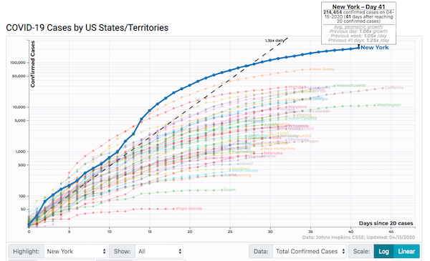Screen dimensions: 430x261
Task: Click the Michigan line label
Action: coord(297,87)
